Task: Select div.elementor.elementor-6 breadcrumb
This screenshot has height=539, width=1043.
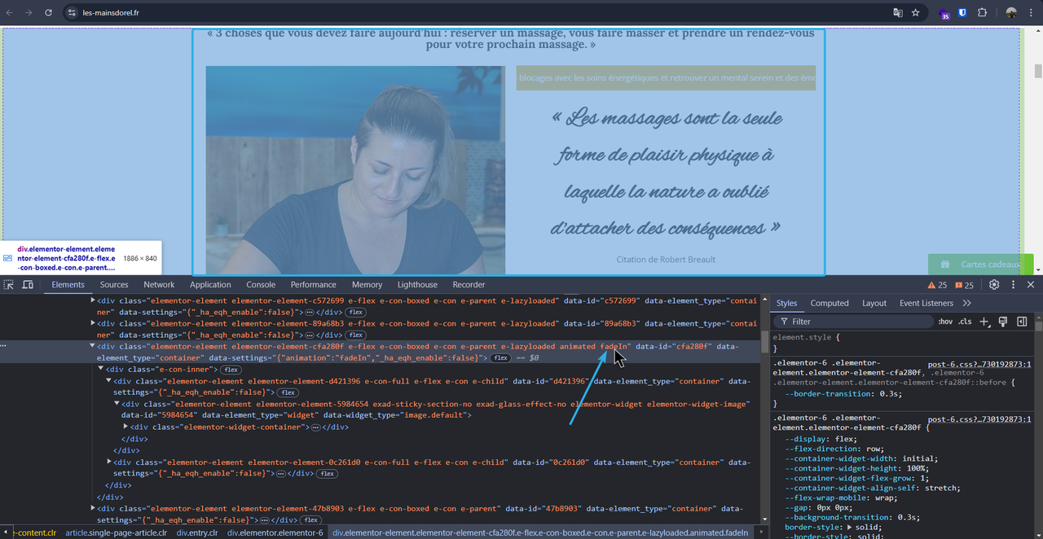Action: pos(275,532)
